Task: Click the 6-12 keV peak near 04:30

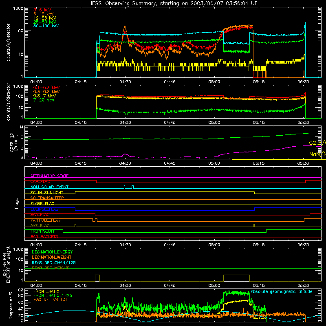Action: tap(125, 26)
